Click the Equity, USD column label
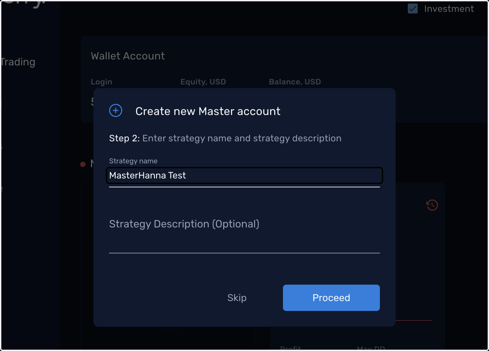Image resolution: width=489 pixels, height=351 pixels. (x=203, y=82)
